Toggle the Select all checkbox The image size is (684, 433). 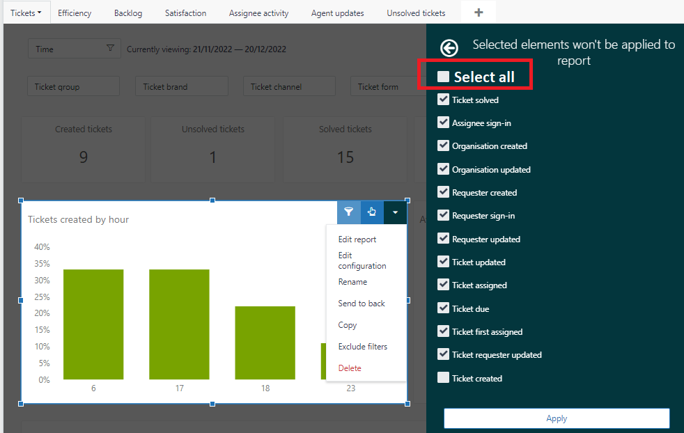[x=444, y=77]
